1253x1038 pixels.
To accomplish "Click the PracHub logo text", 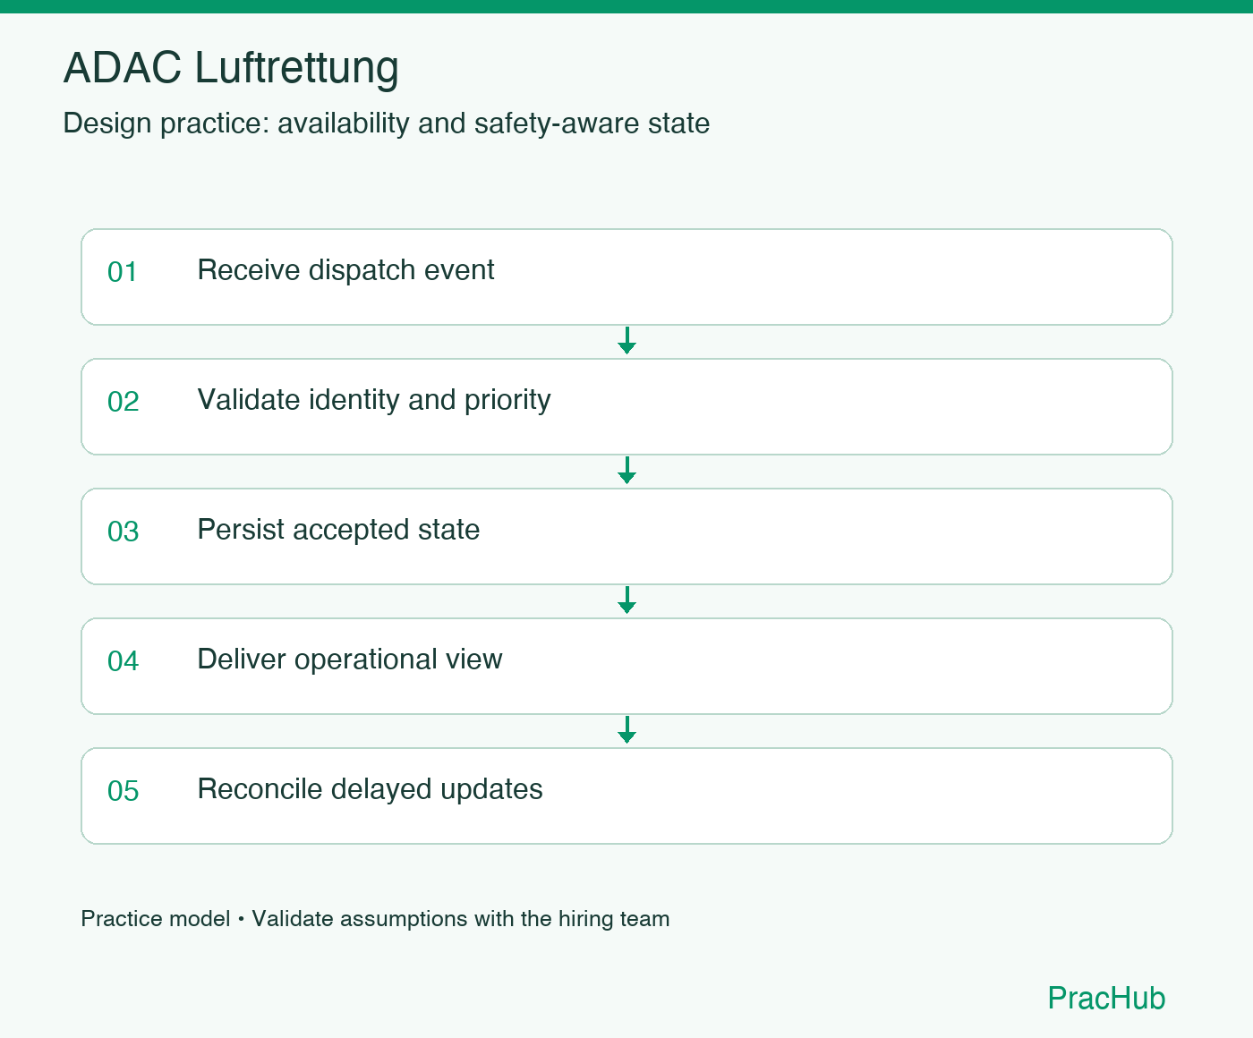I will (x=1106, y=999).
